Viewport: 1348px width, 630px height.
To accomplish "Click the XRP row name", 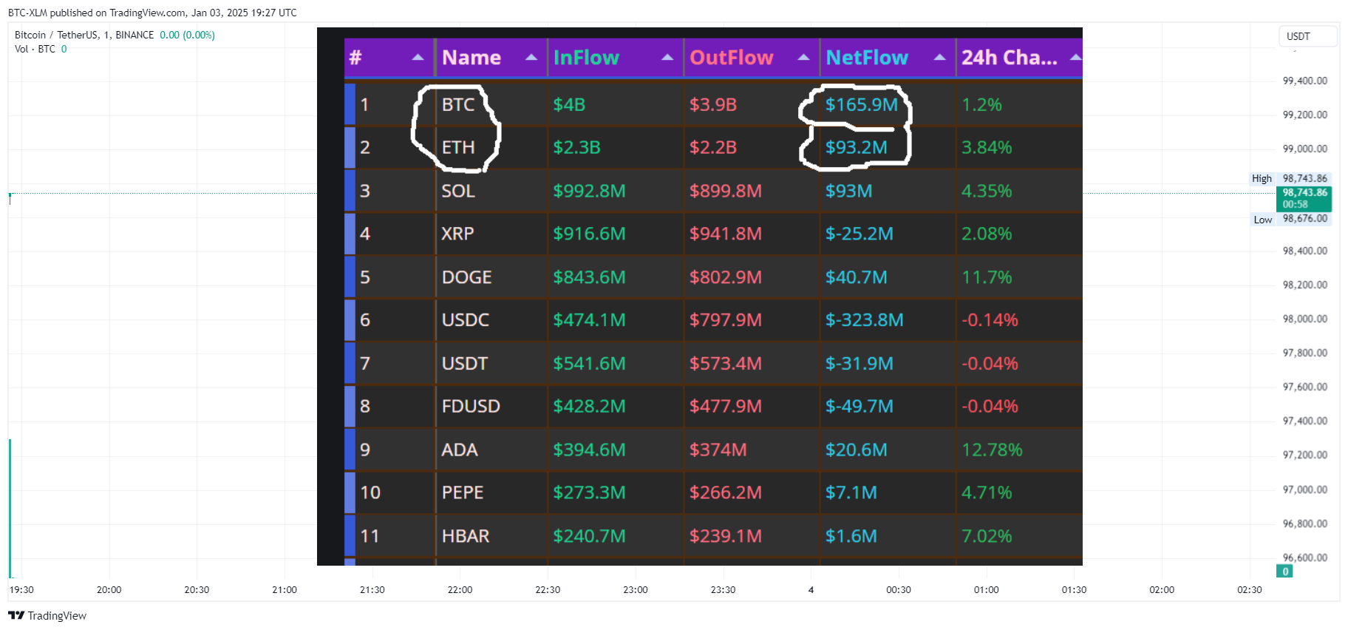I will (x=457, y=234).
